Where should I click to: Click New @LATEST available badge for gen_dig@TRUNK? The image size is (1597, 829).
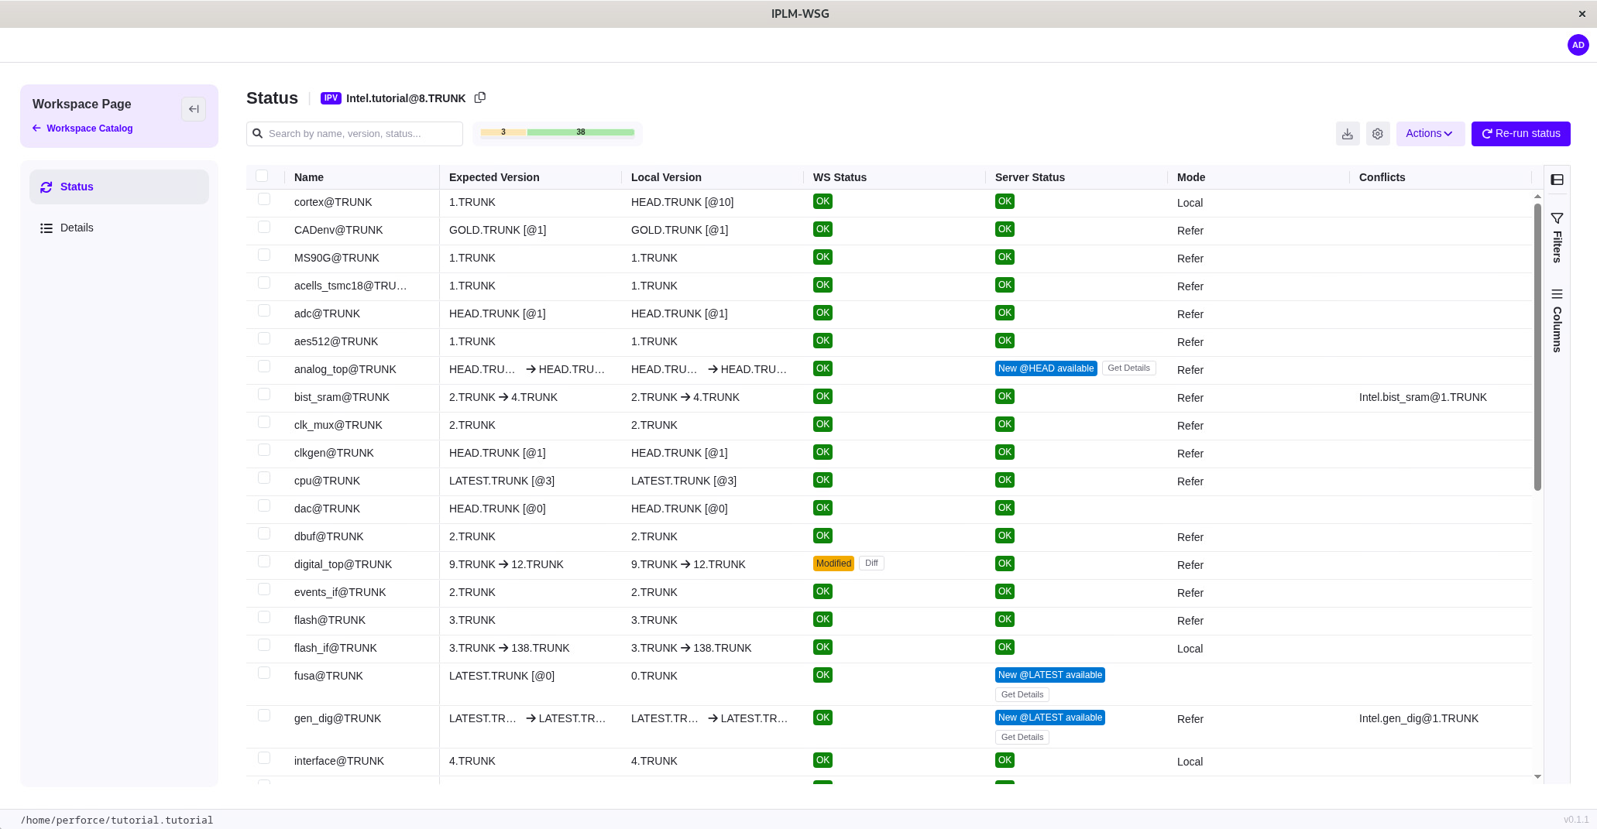click(1049, 718)
